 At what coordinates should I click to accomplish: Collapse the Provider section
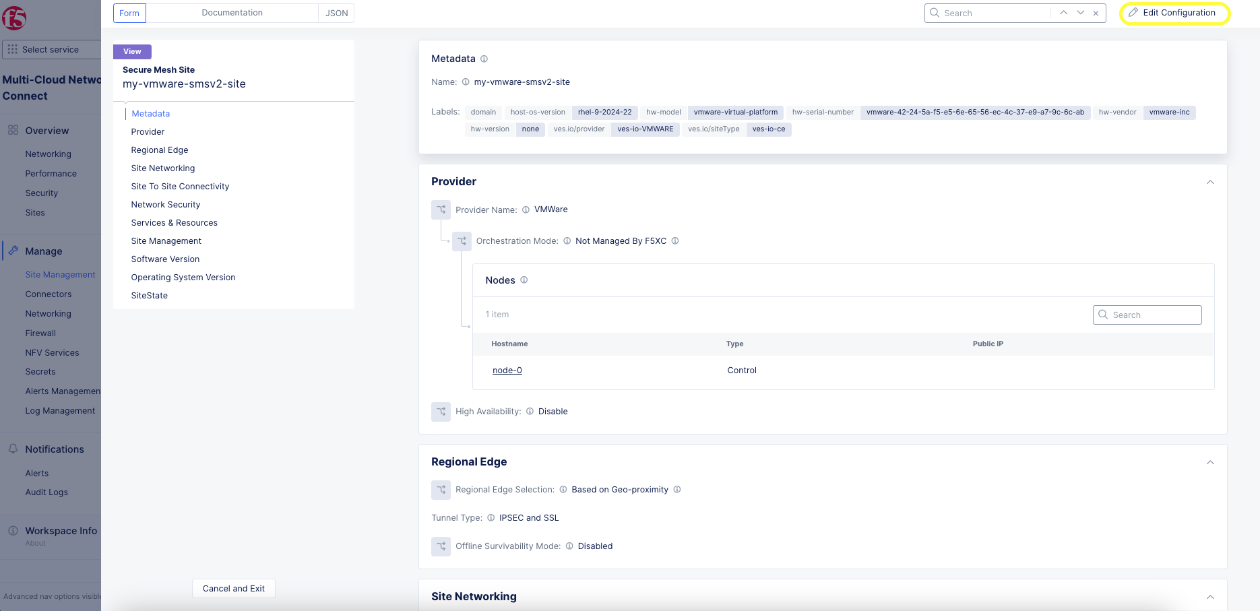1210,182
